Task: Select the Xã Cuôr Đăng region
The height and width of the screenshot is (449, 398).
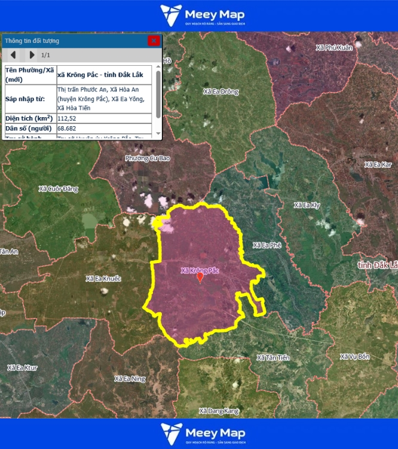Action: tap(59, 189)
